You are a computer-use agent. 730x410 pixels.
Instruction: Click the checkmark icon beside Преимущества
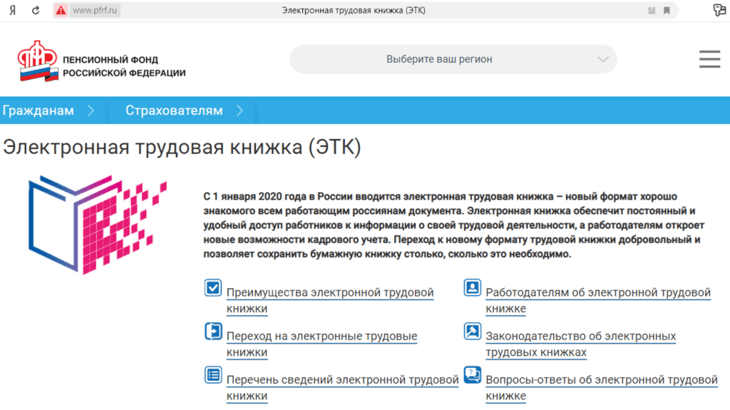pyautogui.click(x=212, y=288)
